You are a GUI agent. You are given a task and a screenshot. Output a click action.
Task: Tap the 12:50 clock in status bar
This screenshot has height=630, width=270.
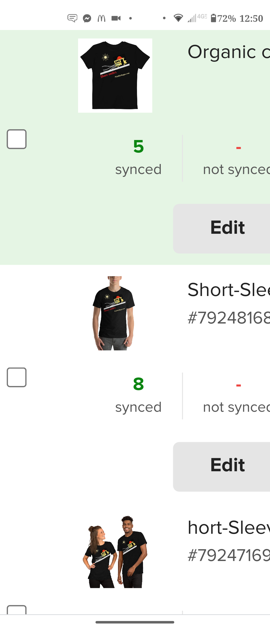pos(251,18)
